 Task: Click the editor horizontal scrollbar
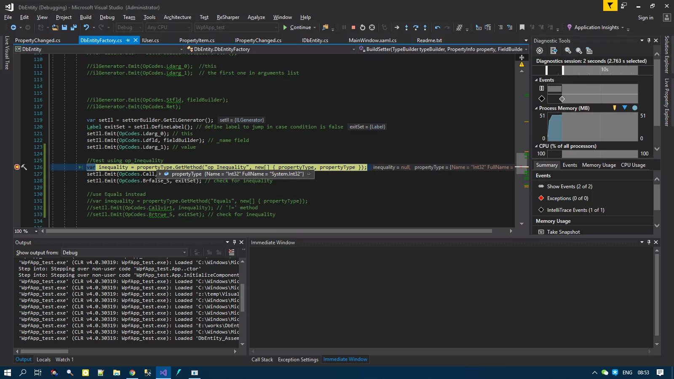(269, 231)
